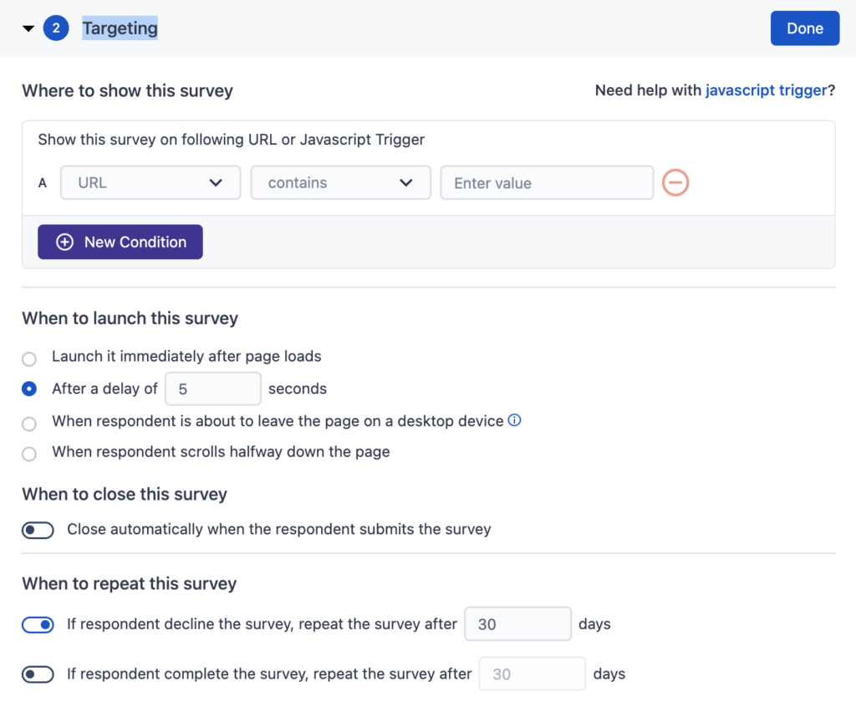Viewport: 856px width, 712px height.
Task: Edit the decline repeat days value of 30
Action: pyautogui.click(x=517, y=623)
